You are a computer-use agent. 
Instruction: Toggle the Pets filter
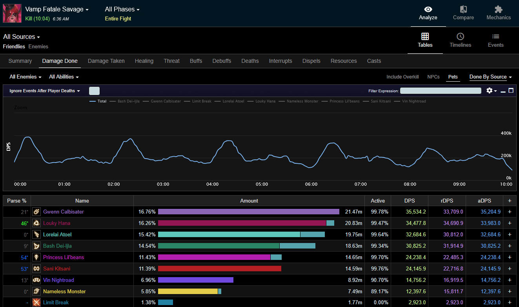453,77
